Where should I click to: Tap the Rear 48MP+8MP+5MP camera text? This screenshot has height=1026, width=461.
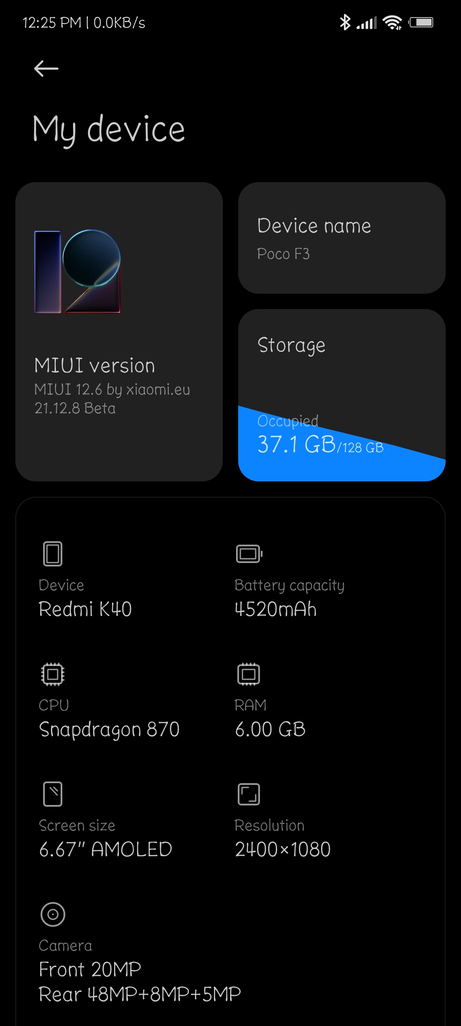pyautogui.click(x=140, y=994)
